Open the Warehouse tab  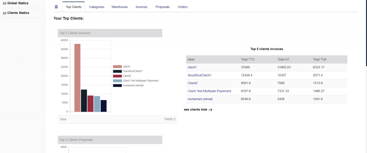(119, 7)
